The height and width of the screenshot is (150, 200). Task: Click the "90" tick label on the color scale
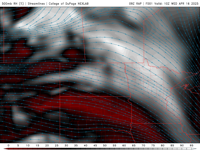182,145
